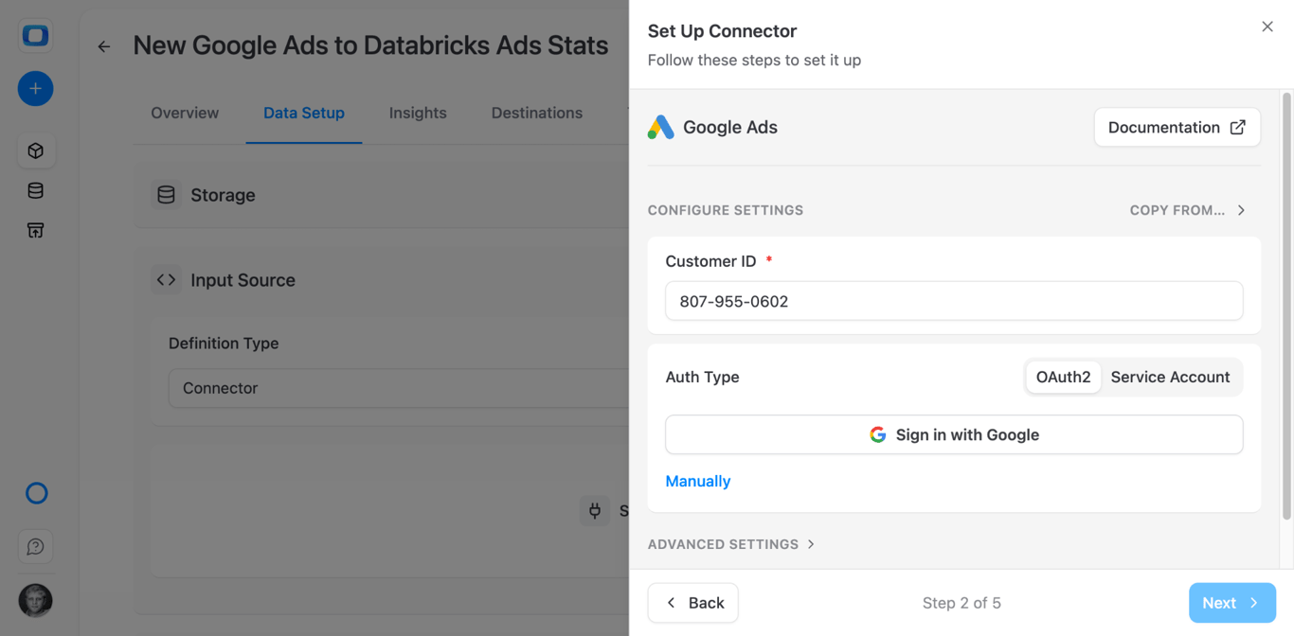Image resolution: width=1294 pixels, height=636 pixels.
Task: Open the database icon in sidebar
Action: coord(35,191)
